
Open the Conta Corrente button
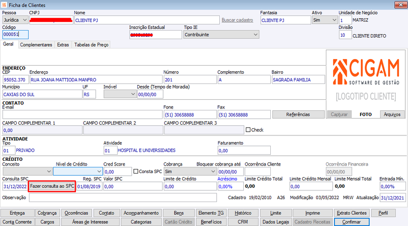click(17, 222)
